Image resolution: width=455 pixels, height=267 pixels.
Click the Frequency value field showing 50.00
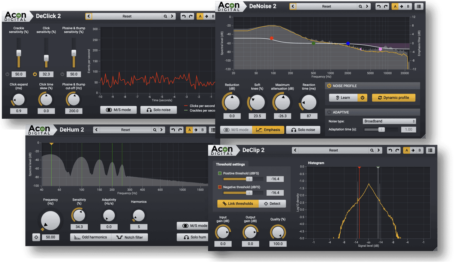[x=51, y=237]
